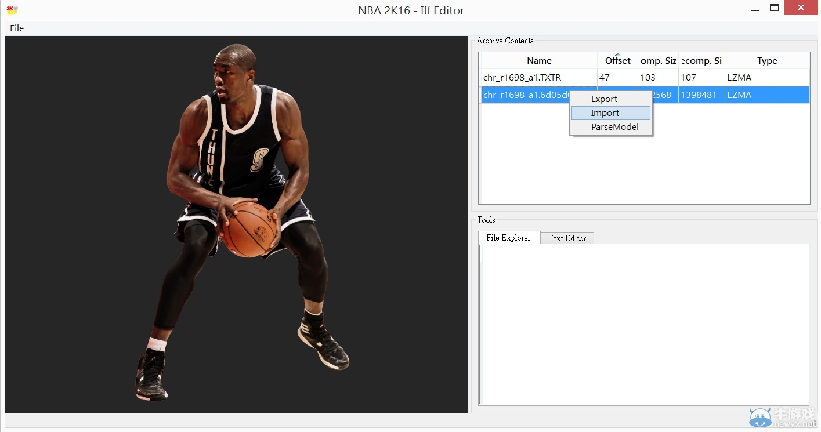Click LZMA type in TXTR row

tap(739, 78)
